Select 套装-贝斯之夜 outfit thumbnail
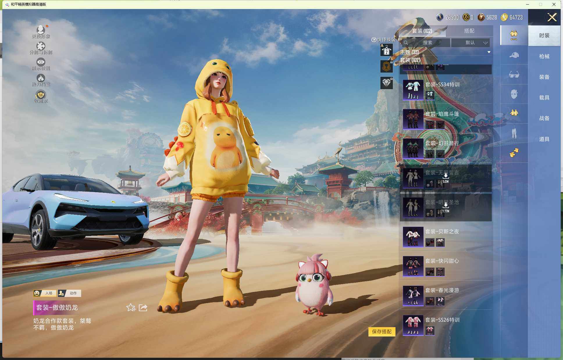The image size is (563, 360). click(413, 237)
